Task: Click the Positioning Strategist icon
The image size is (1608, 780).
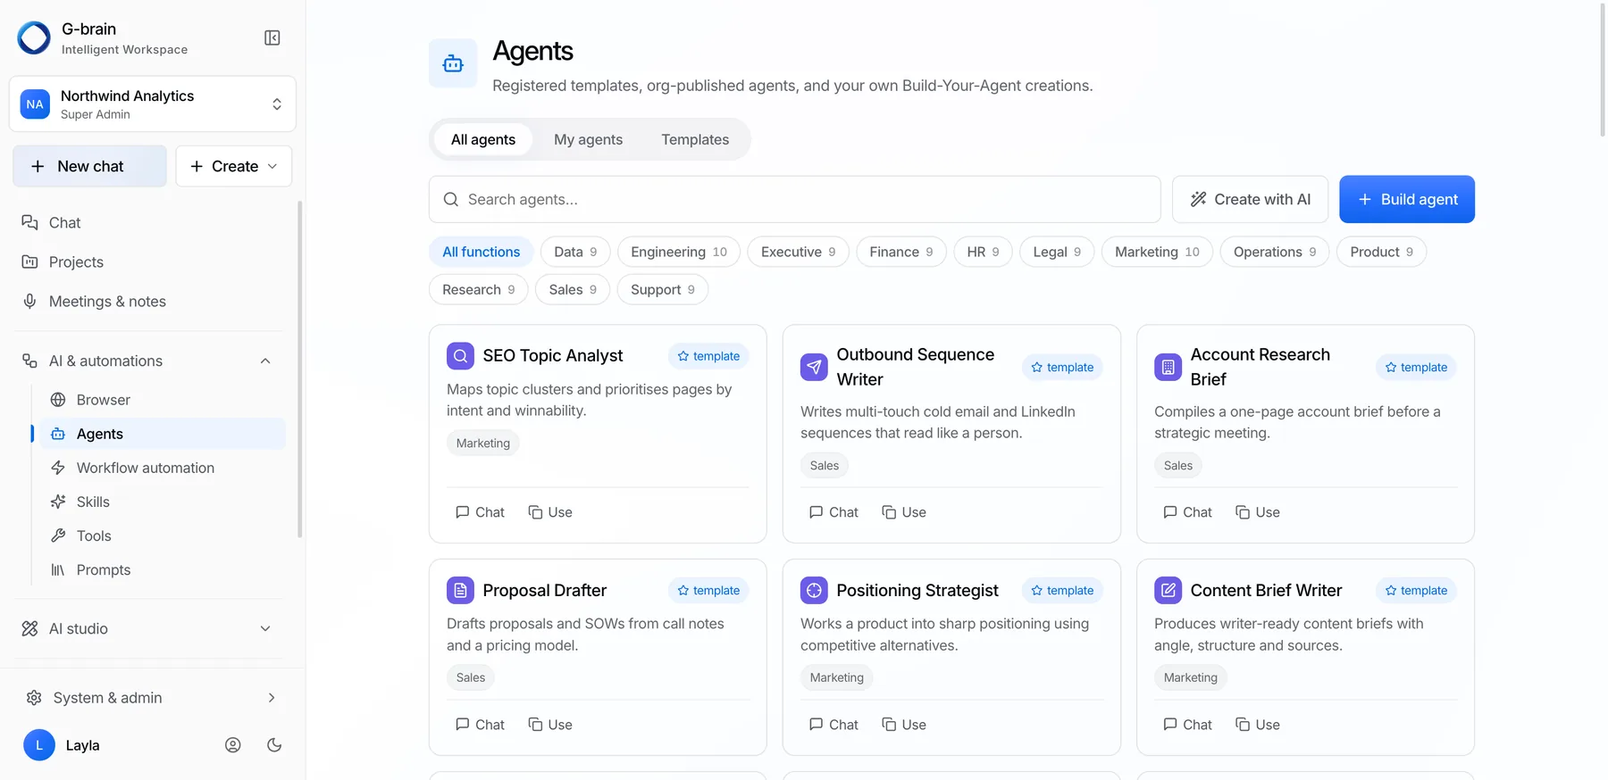Action: 814,590
